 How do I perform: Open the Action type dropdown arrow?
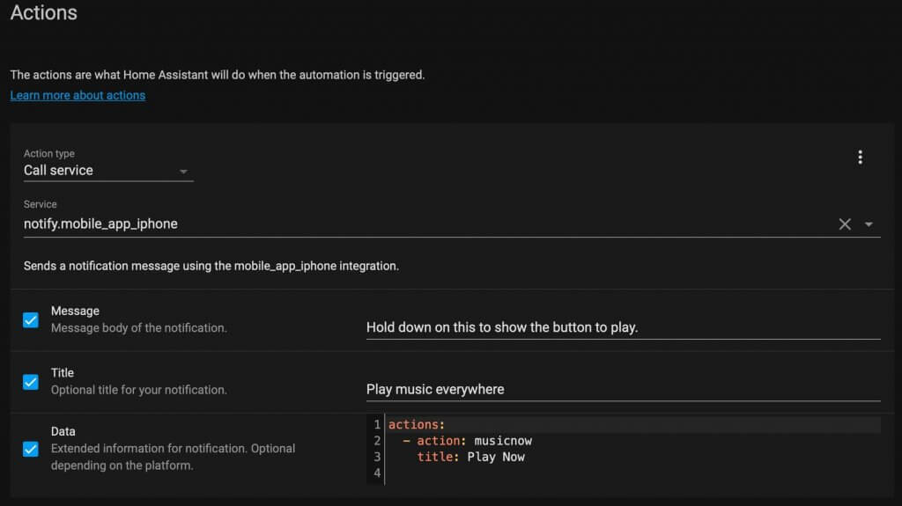(x=183, y=172)
